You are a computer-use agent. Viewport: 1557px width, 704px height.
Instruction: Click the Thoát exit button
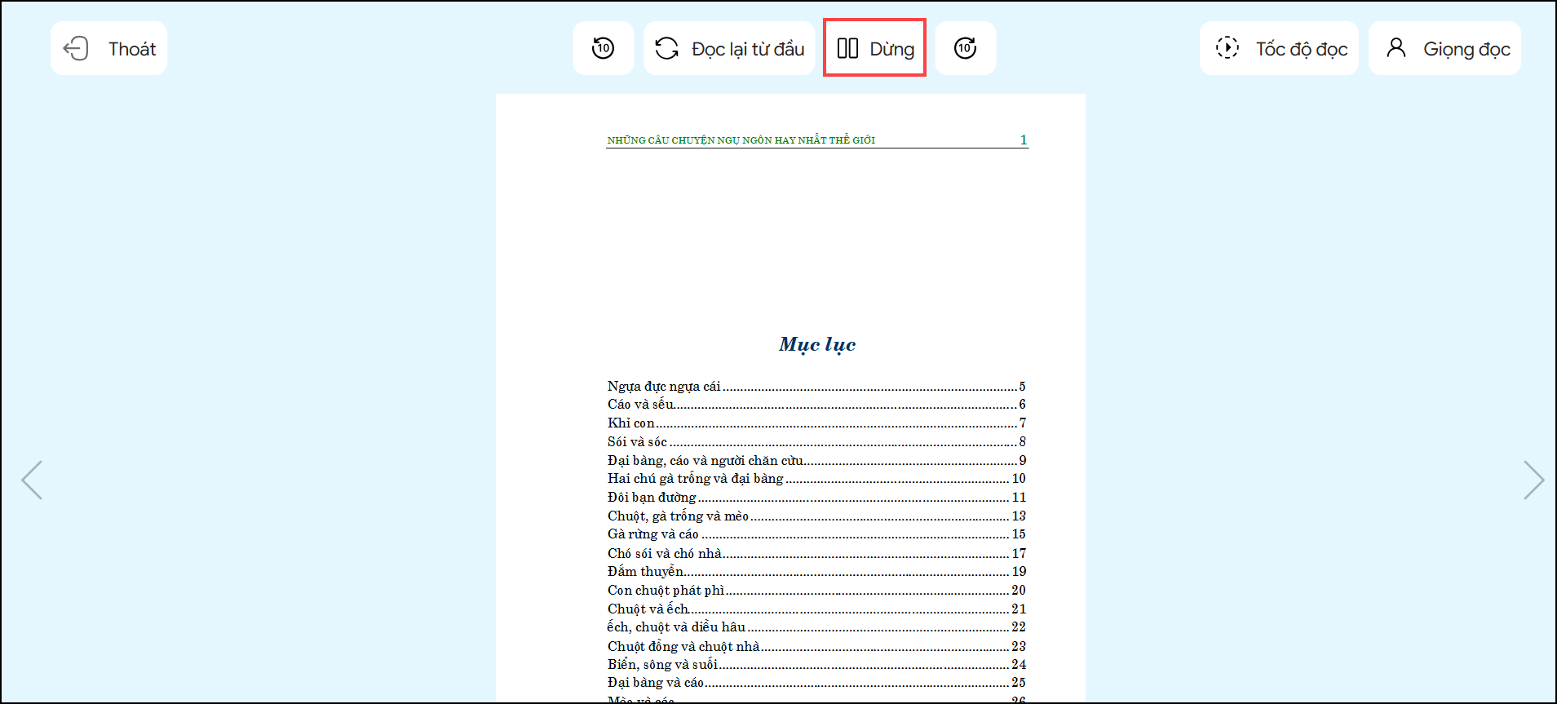pyautogui.click(x=108, y=49)
